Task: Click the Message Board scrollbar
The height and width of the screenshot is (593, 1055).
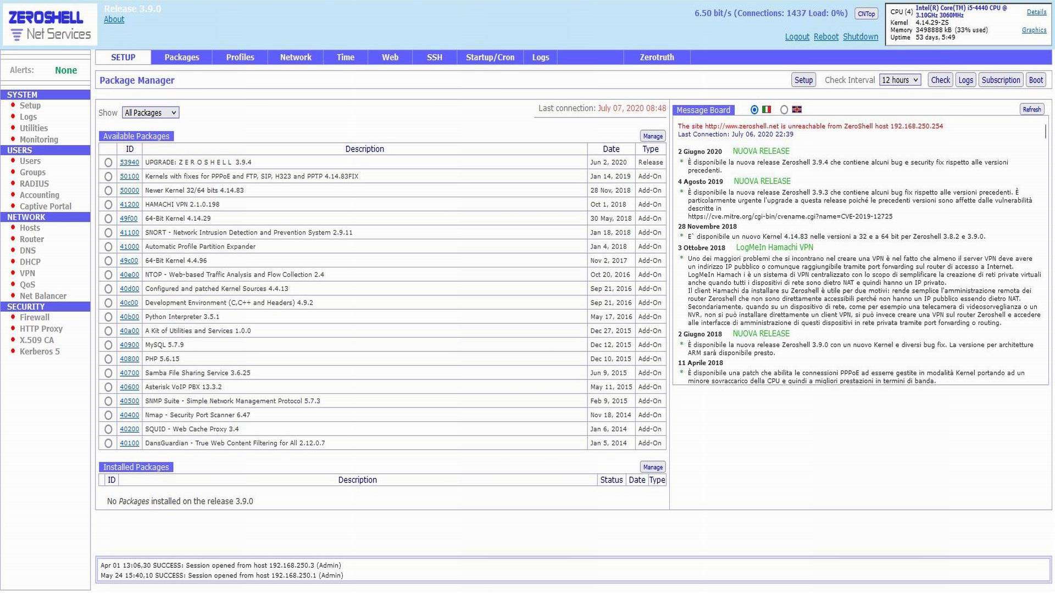Action: click(x=1045, y=131)
